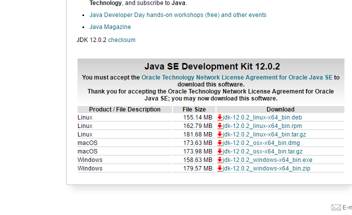Download jdk-12.0.2_osx-x64_bin.dmg

point(261,143)
